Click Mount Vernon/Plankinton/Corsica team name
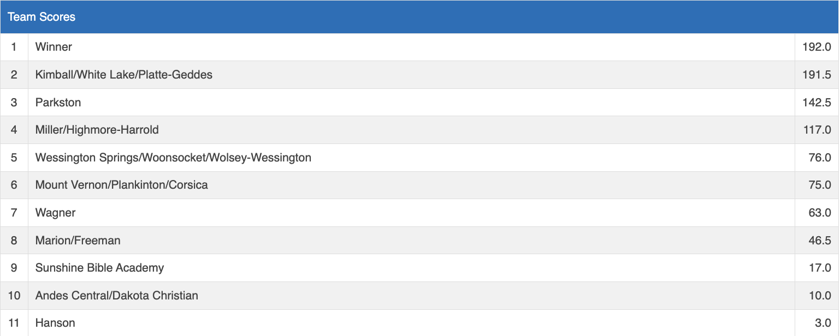840x336 pixels. click(121, 185)
